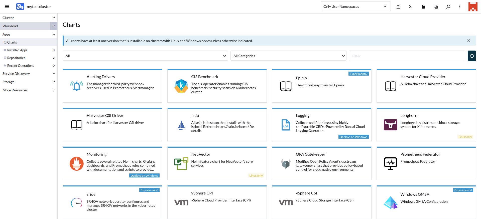Expand the Cluster sidebar section
The height and width of the screenshot is (219, 481).
pyautogui.click(x=29, y=18)
